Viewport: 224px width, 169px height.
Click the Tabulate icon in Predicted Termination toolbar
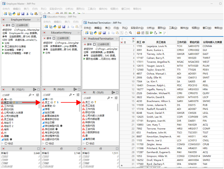coord(143,33)
